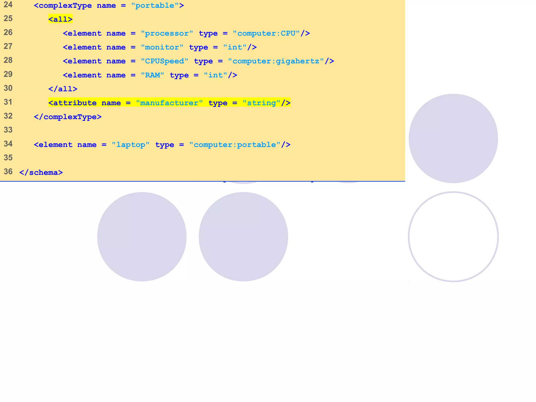536x402 pixels.
Task: Click the "string" type value
Action: click(x=261, y=103)
